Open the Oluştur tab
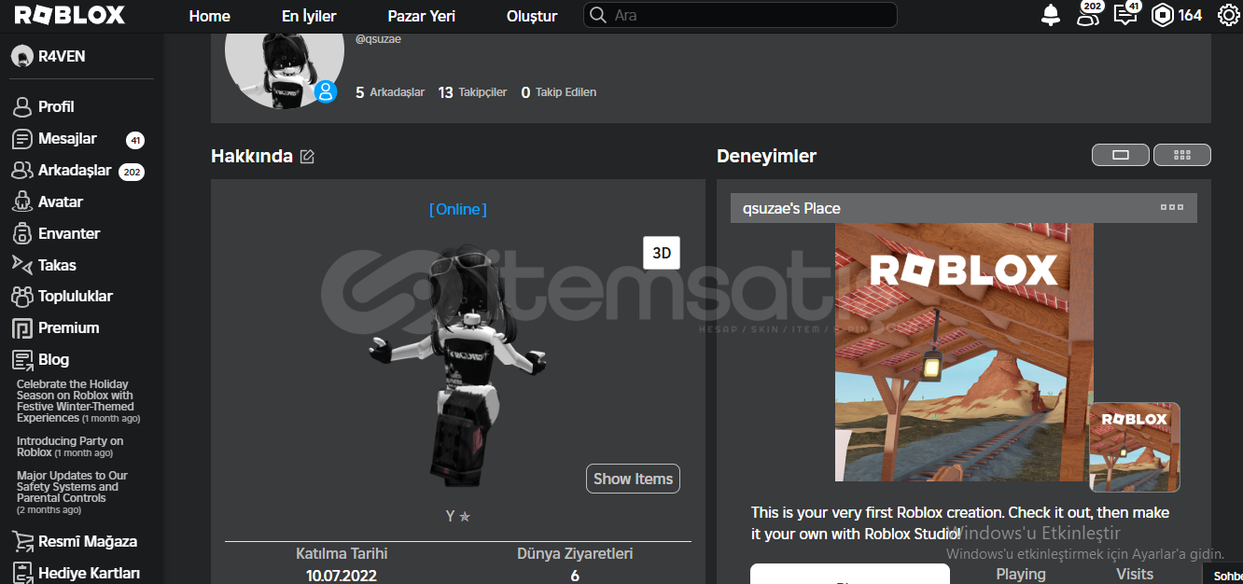Viewport: 1243px width, 584px height. point(532,16)
